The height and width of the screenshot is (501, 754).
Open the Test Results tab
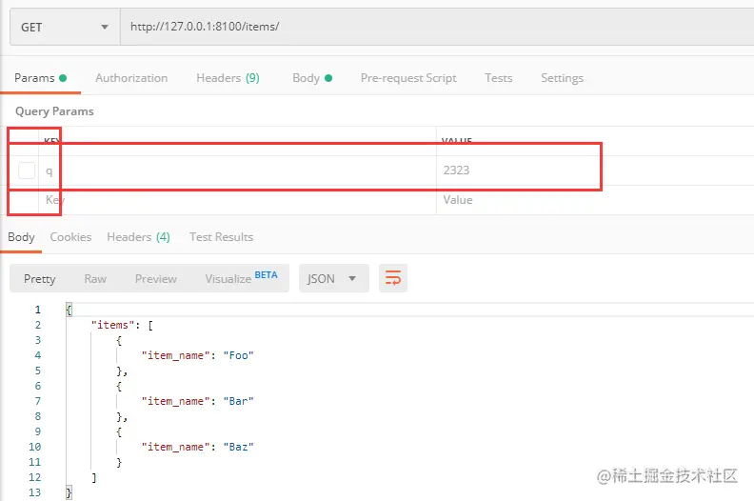[x=221, y=237]
